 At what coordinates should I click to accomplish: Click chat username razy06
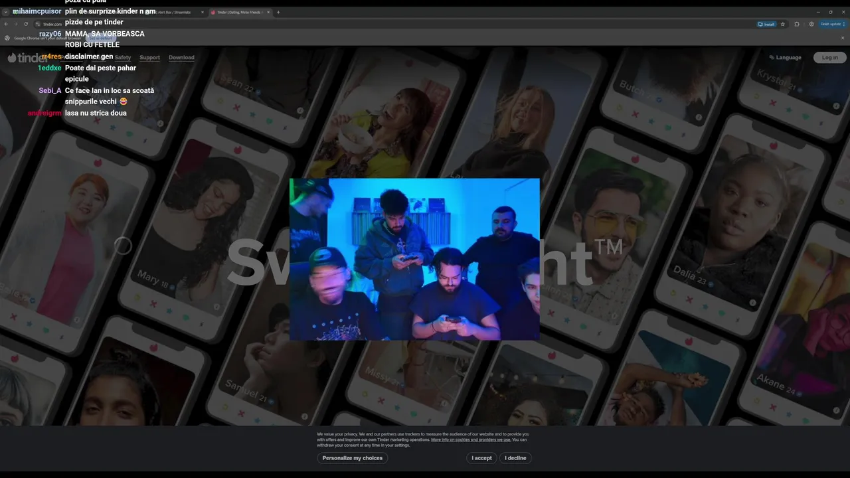50,34
